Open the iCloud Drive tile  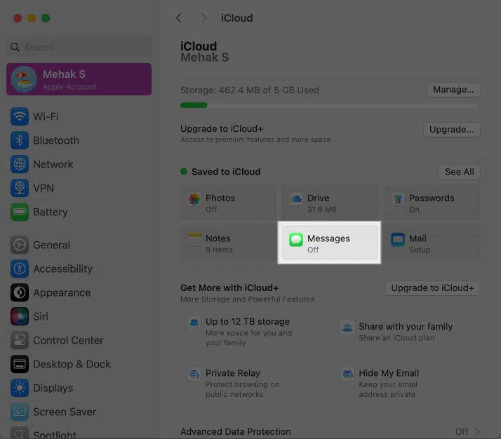click(x=330, y=203)
